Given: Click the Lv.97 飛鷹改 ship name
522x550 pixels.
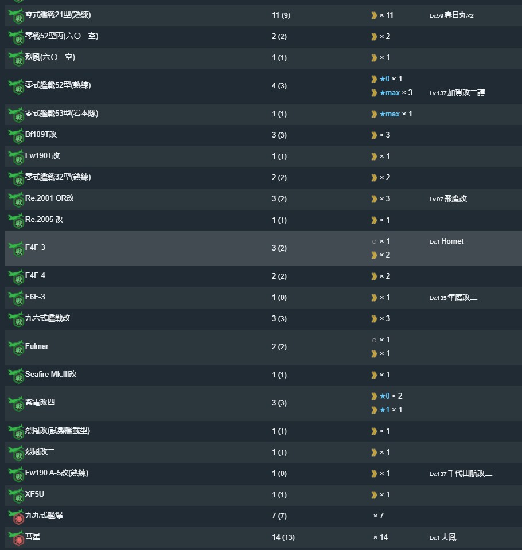Looking at the screenshot, I should point(448,199).
